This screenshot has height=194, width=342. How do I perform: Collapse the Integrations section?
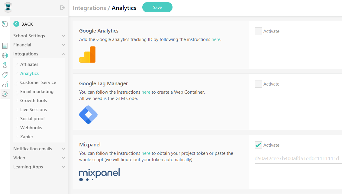pyautogui.click(x=39, y=54)
